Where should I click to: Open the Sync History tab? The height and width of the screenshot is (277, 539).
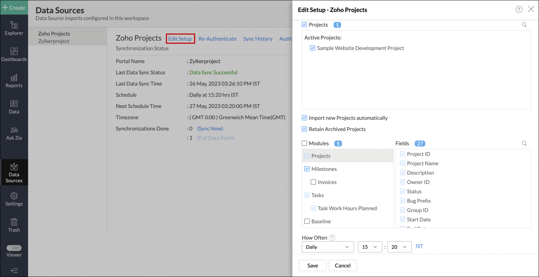257,39
